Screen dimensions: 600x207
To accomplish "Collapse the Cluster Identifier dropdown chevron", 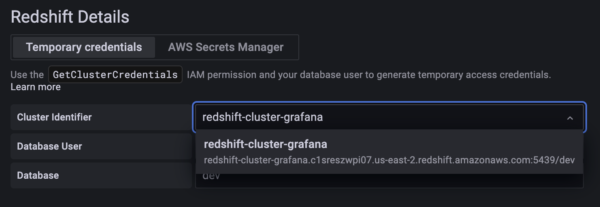I will 570,118.
